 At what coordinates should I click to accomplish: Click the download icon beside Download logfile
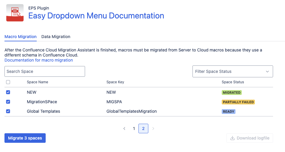click(x=232, y=138)
